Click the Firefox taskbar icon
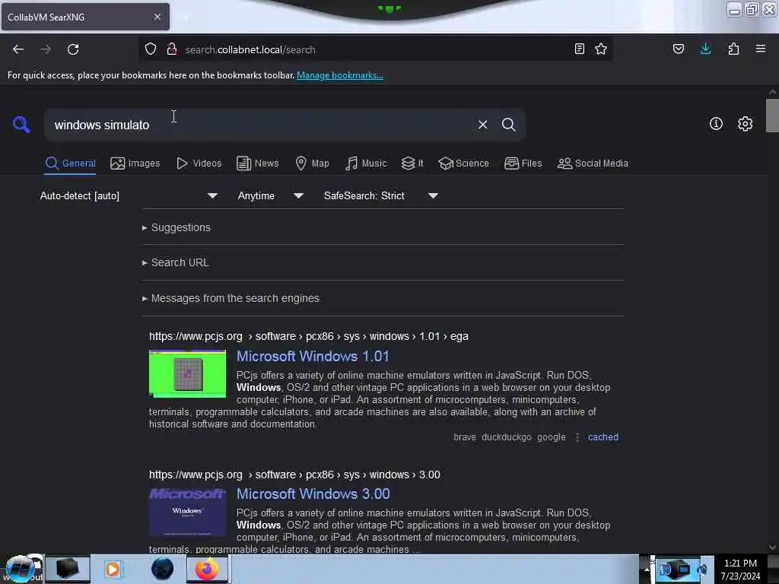 pos(207,569)
